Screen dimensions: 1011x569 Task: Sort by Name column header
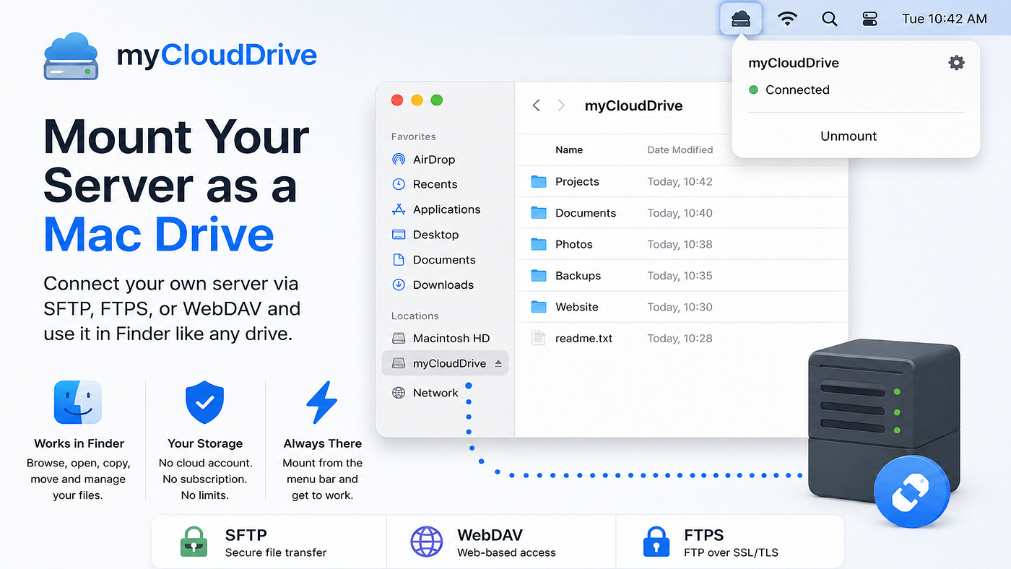[569, 150]
